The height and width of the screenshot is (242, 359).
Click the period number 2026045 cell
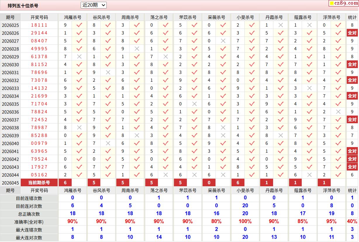10,183
